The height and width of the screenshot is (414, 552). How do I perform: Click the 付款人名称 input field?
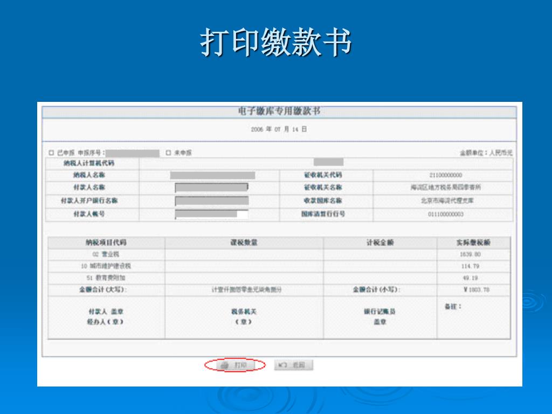211,187
